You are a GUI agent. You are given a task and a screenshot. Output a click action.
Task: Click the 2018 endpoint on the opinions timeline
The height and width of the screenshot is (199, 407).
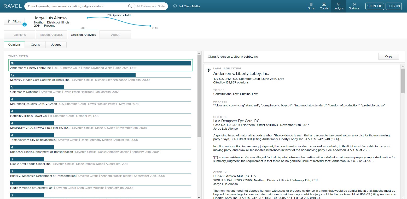pos(150,26)
